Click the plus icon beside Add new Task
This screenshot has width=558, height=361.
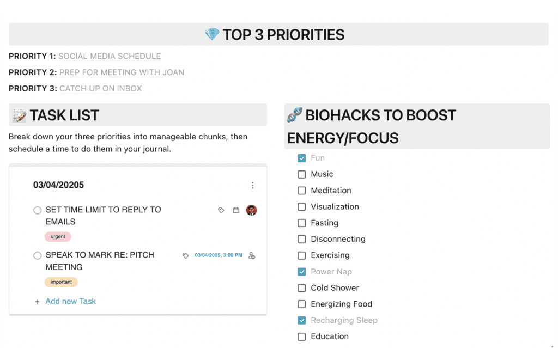click(x=37, y=302)
